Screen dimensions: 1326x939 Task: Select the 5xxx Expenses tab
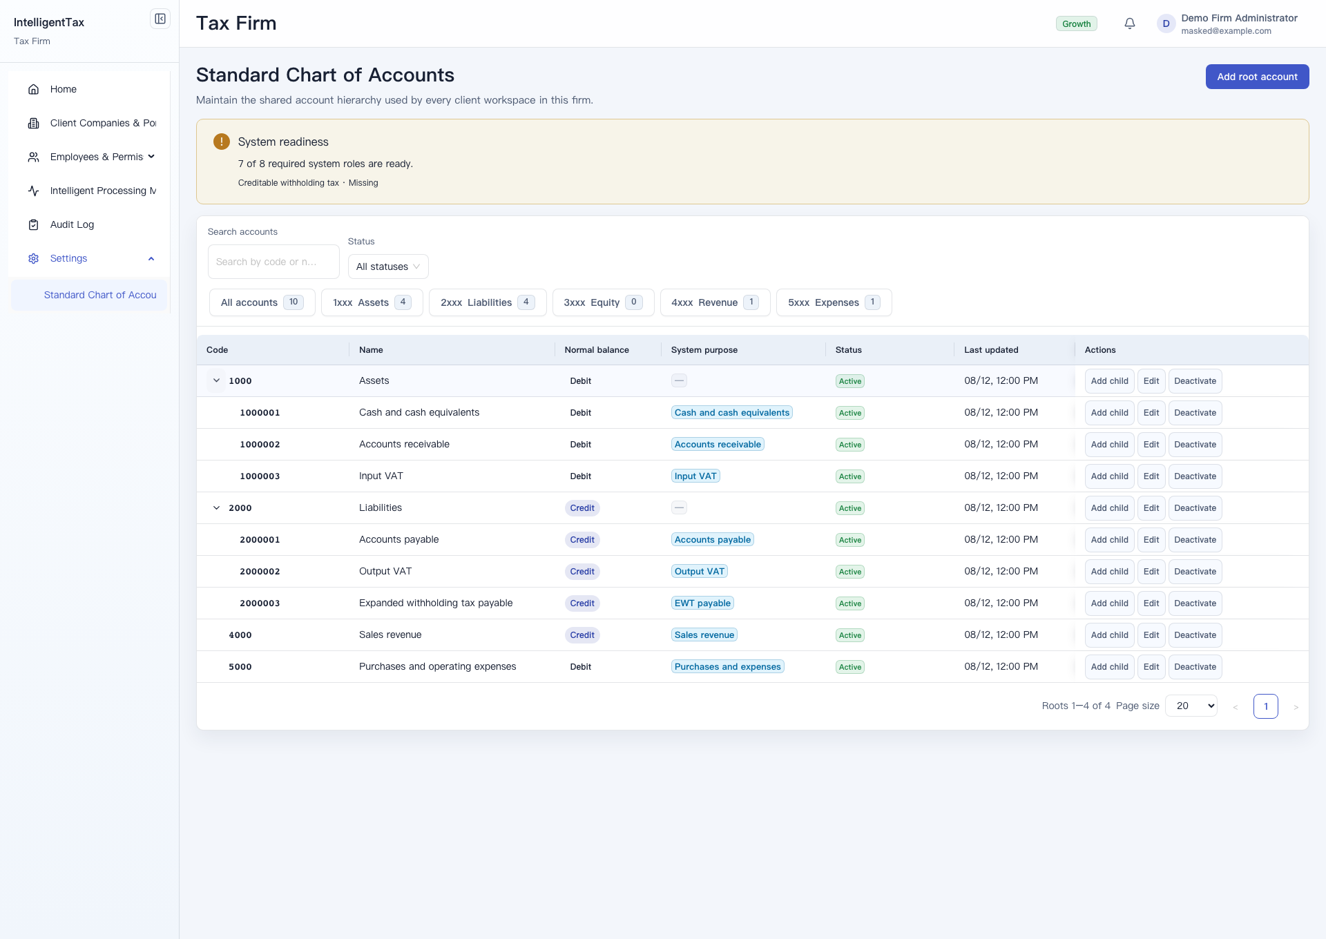coord(834,302)
